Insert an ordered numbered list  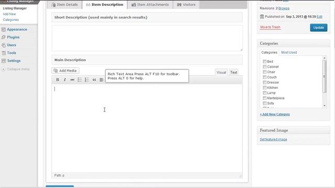[x=87, y=80]
